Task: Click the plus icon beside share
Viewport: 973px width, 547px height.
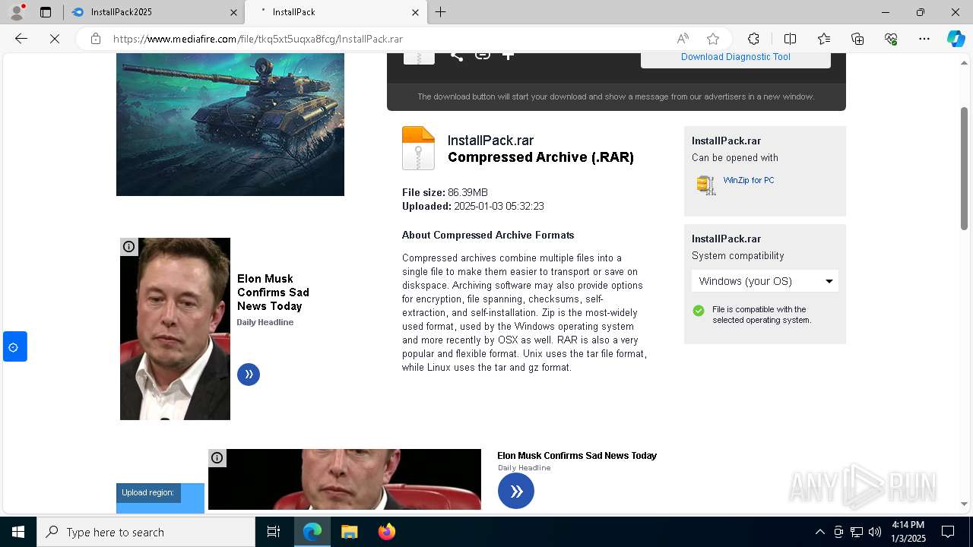Action: pyautogui.click(x=508, y=55)
